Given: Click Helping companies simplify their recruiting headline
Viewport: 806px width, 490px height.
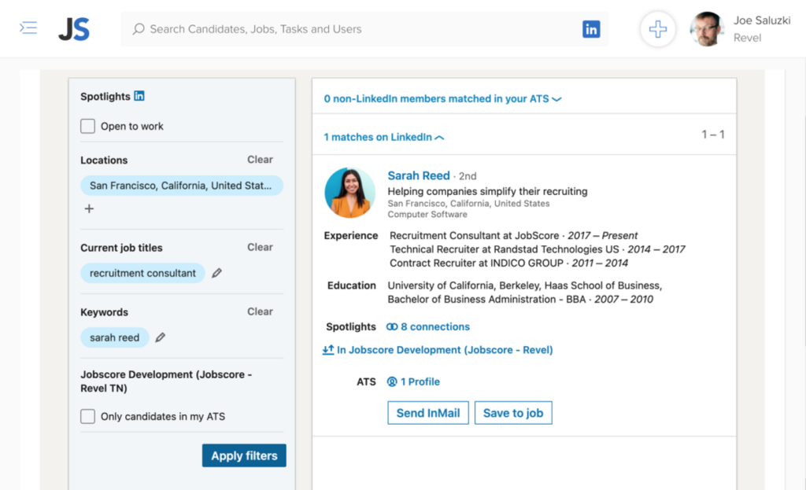Looking at the screenshot, I should [x=487, y=191].
